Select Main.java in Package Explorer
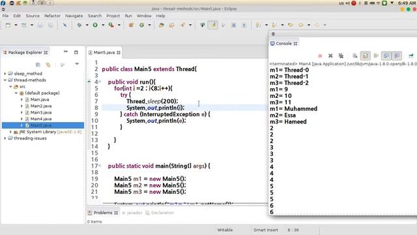Viewport: 417px width, 235px height. coord(40,99)
